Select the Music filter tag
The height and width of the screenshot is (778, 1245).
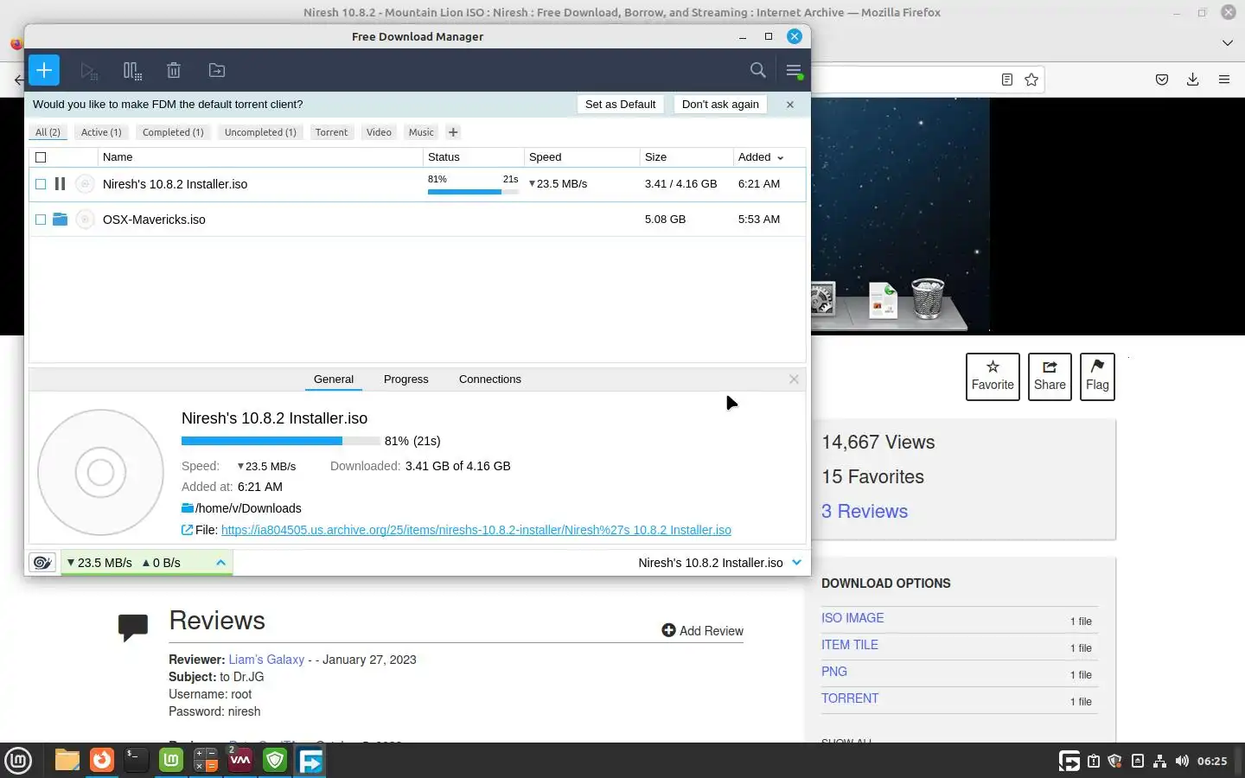pos(421,132)
